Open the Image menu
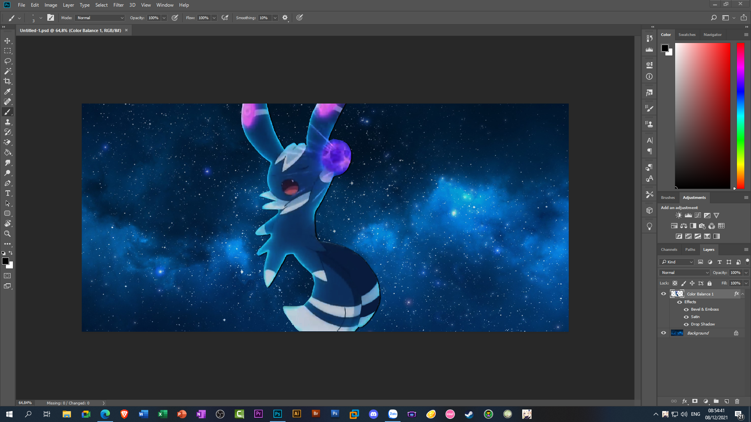This screenshot has height=422, width=751. click(51, 5)
